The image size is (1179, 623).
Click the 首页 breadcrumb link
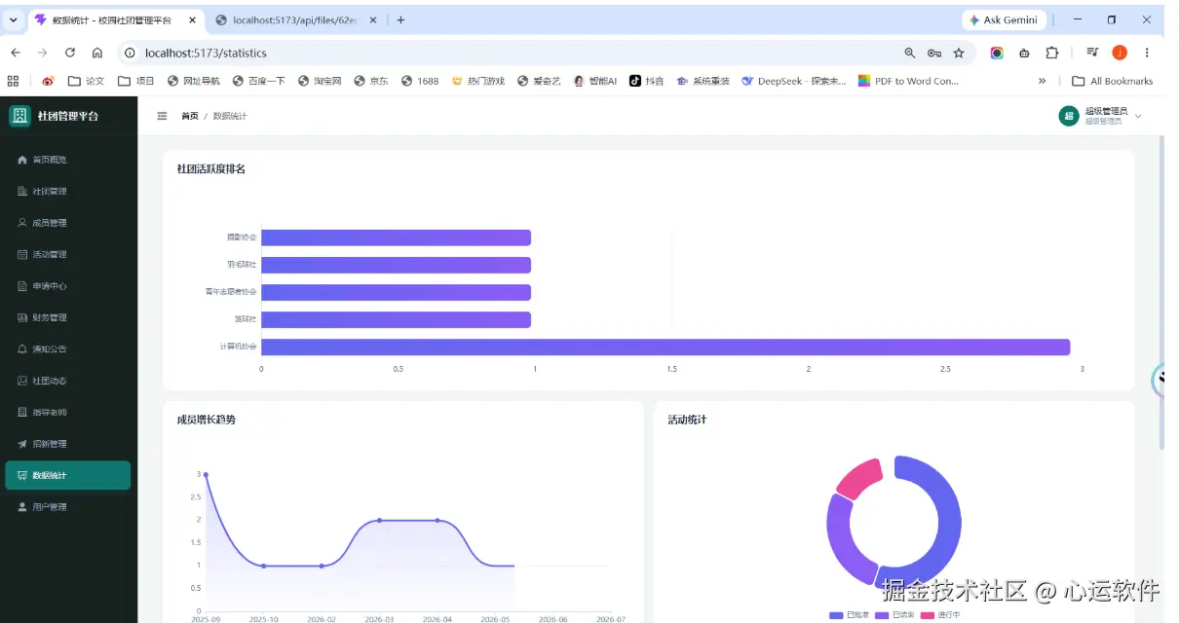190,116
